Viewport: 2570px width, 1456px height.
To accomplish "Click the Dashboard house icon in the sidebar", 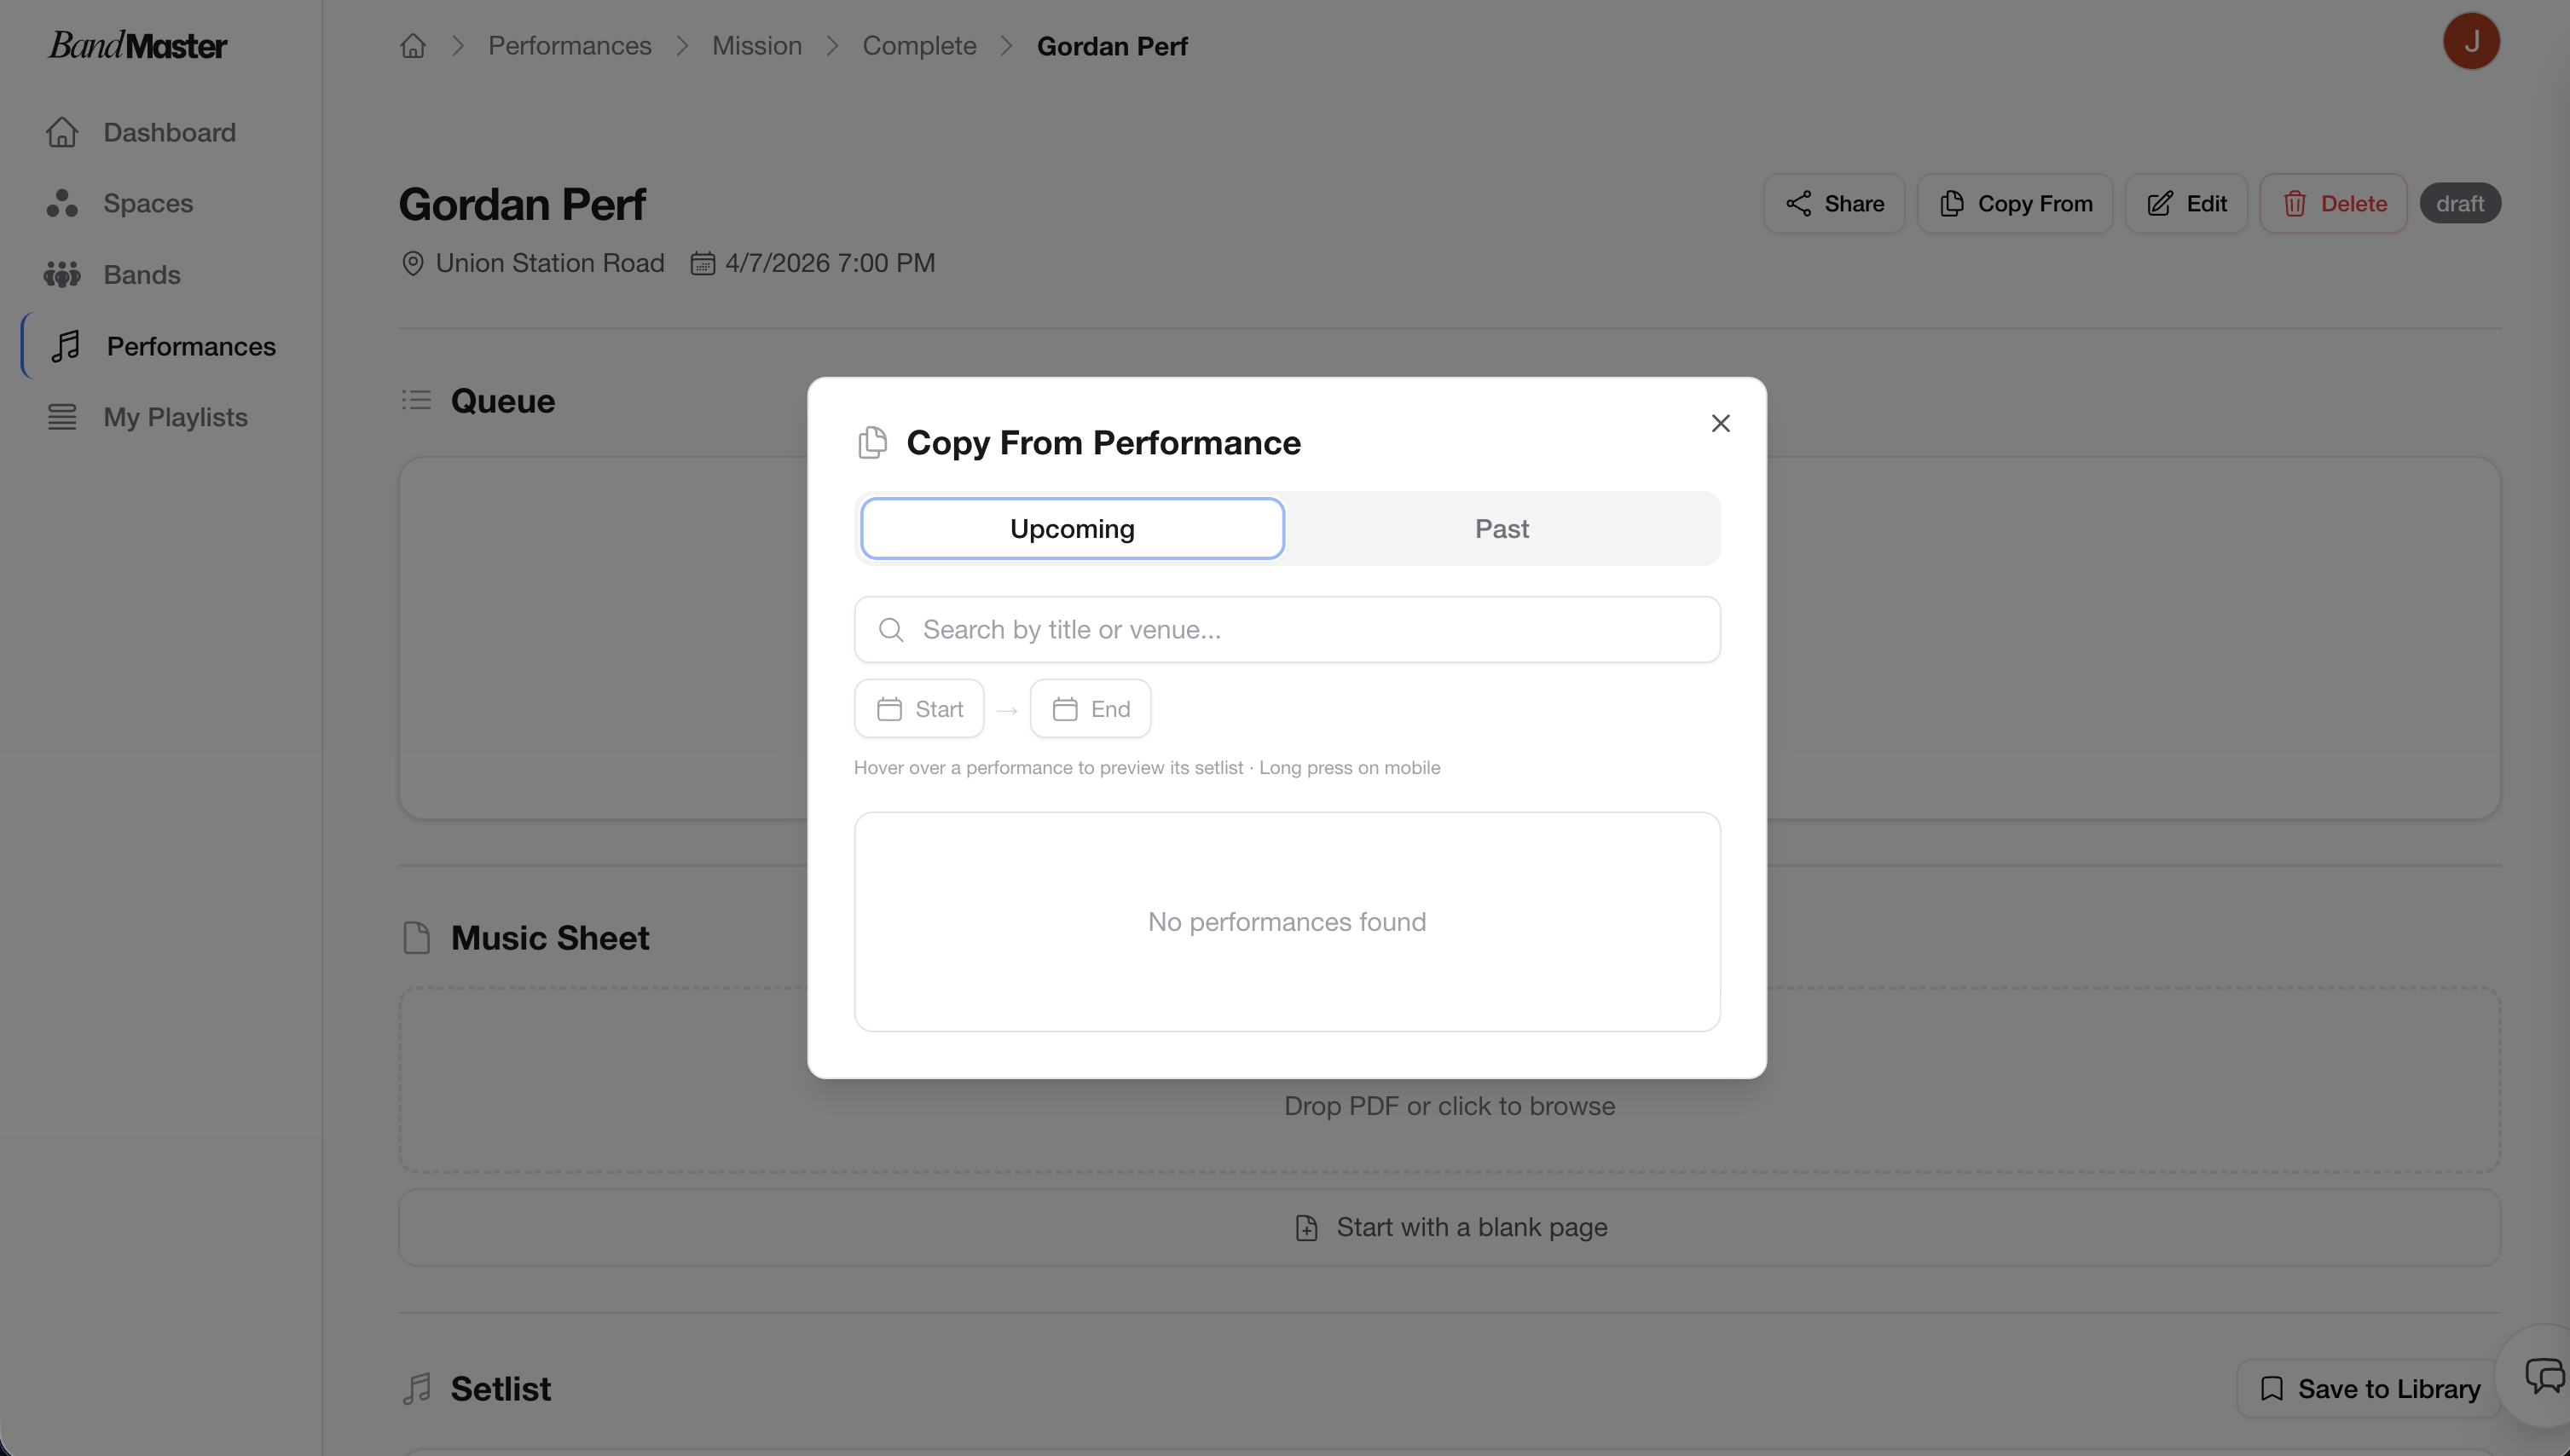I will tap(62, 132).
